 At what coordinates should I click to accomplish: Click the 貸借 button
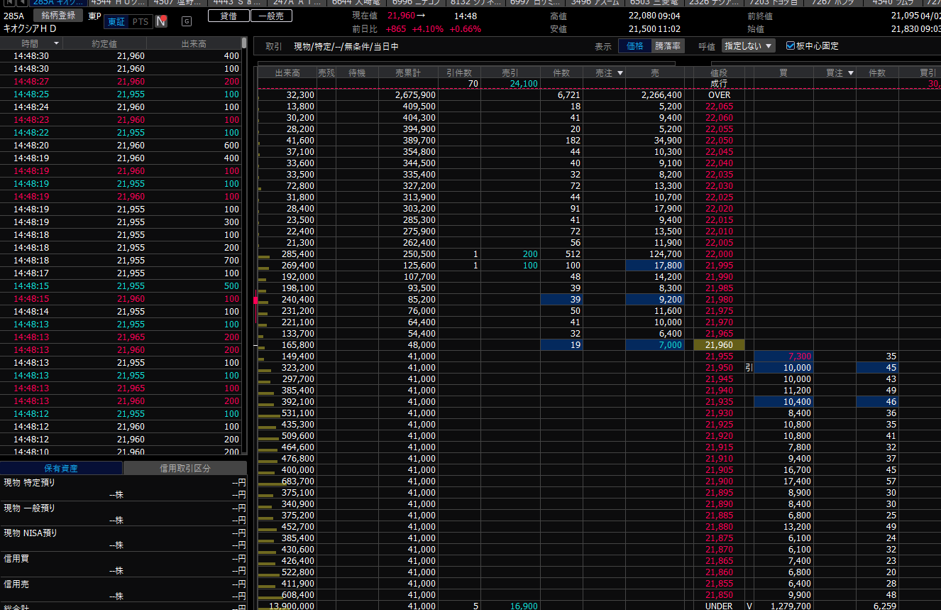click(x=229, y=16)
